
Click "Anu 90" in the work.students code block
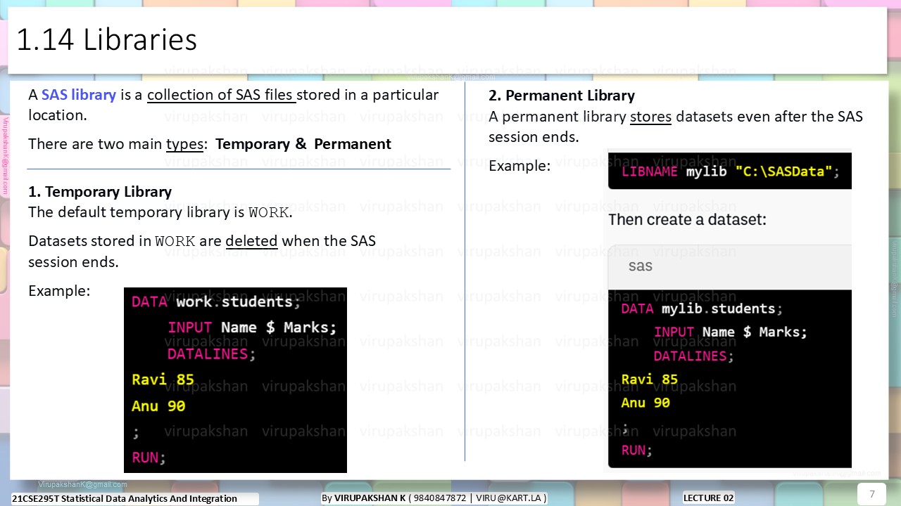158,406
